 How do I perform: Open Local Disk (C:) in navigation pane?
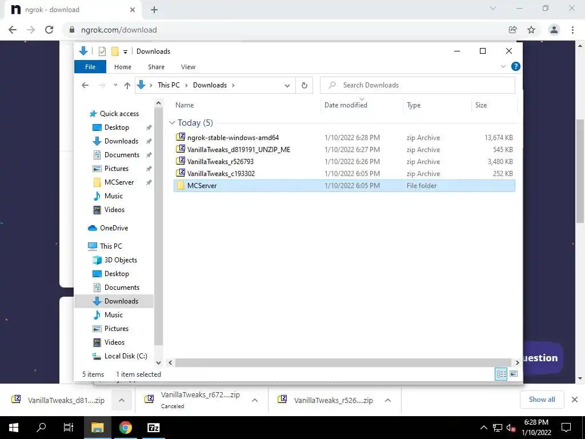(x=126, y=356)
